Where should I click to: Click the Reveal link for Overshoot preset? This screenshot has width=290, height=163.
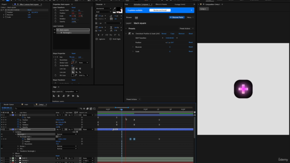(x=164, y=34)
